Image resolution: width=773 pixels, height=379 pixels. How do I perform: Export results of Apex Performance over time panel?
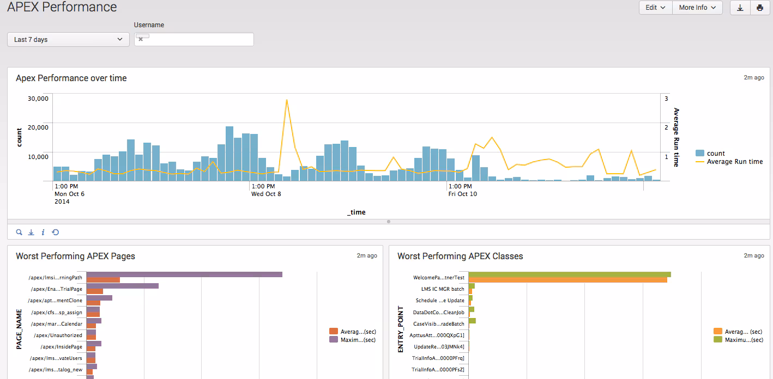coord(31,232)
